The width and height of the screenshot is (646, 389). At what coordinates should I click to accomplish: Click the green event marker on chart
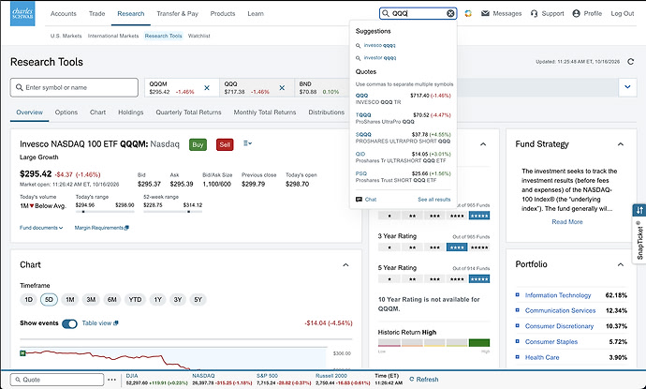point(23,353)
